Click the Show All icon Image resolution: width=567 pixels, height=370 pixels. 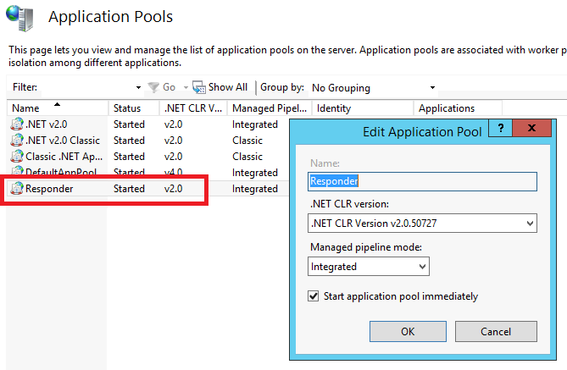click(199, 87)
